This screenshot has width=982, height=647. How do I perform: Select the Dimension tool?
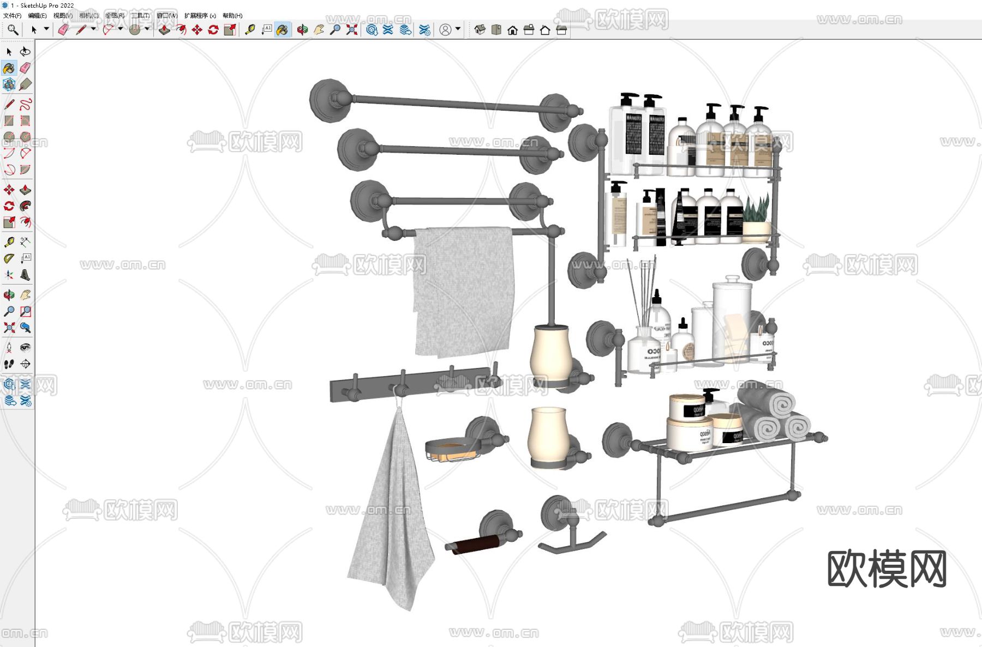click(25, 242)
